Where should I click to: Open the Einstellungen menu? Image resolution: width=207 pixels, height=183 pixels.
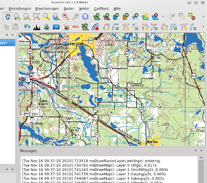click(x=20, y=9)
